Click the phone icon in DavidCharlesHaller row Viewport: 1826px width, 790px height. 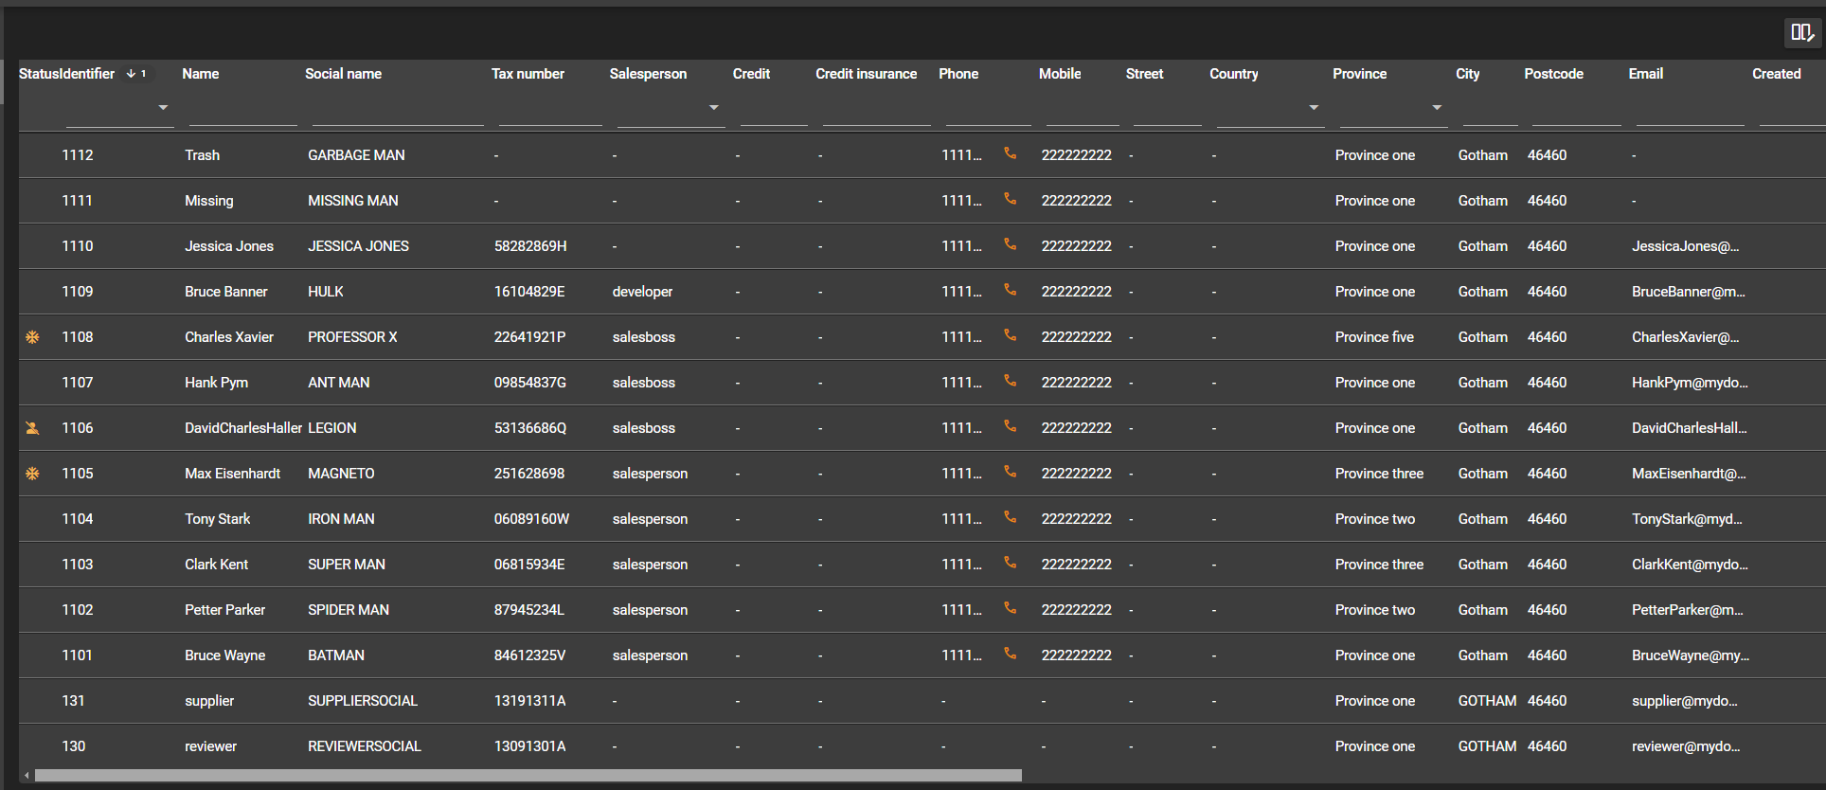1011,426
